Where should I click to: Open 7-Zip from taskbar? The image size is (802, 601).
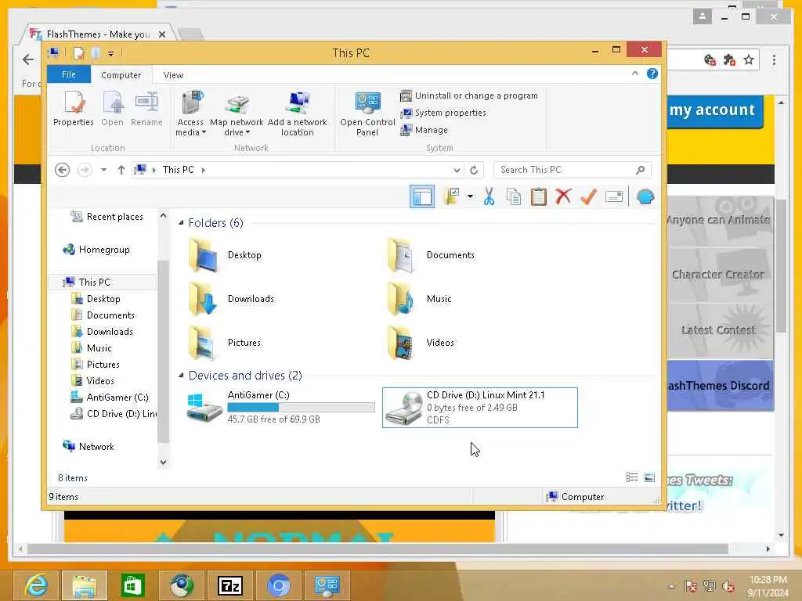coord(229,585)
